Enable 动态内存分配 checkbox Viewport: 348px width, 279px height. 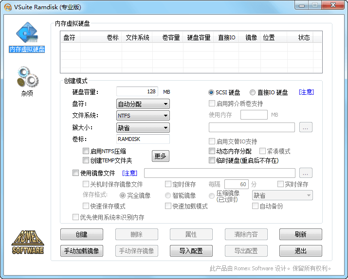(x=212, y=151)
